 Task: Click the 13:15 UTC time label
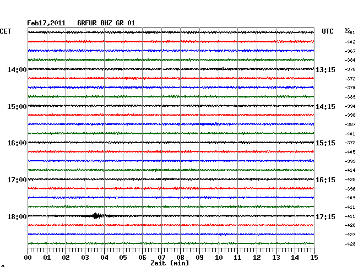point(326,70)
